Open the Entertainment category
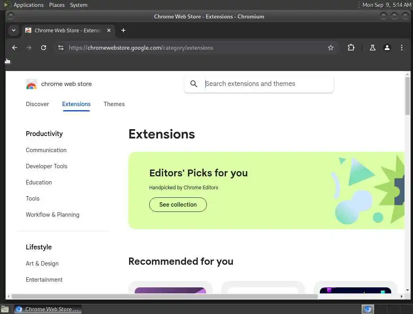This screenshot has width=413, height=314. (x=44, y=279)
